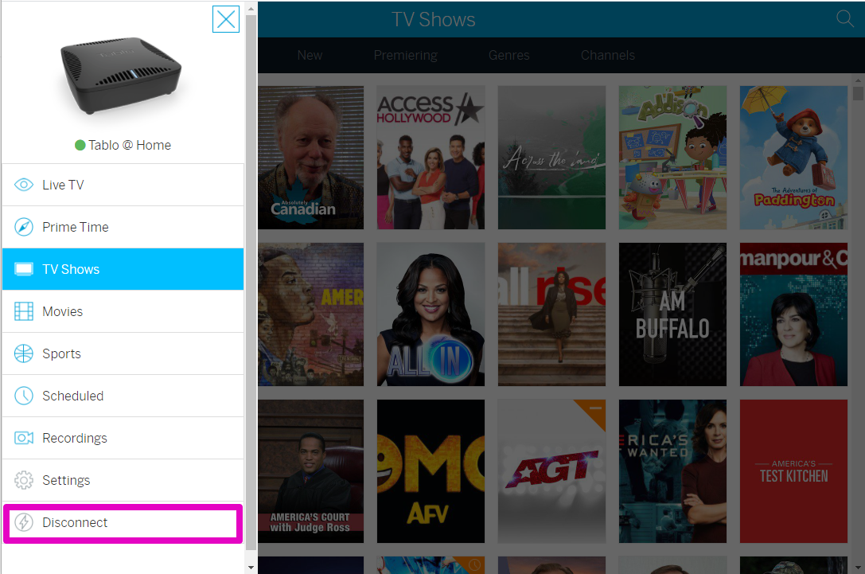The image size is (865, 574).
Task: Open America's Test Kitchen thumbnail
Action: [x=793, y=471]
